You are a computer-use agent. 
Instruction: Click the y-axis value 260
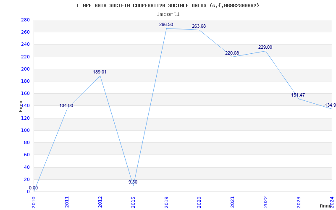(25, 32)
